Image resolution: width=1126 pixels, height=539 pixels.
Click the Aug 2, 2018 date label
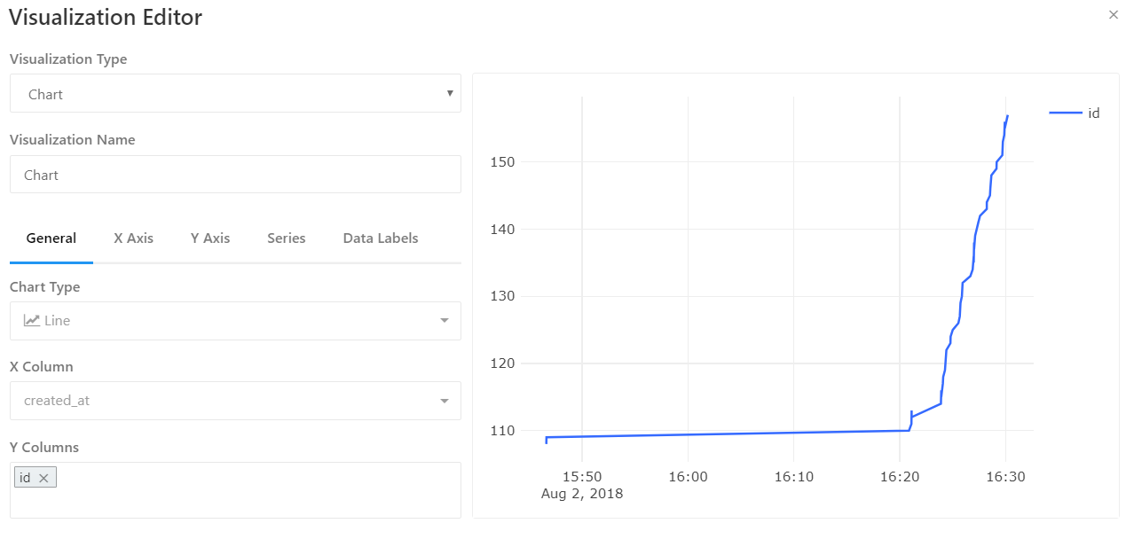click(x=582, y=493)
